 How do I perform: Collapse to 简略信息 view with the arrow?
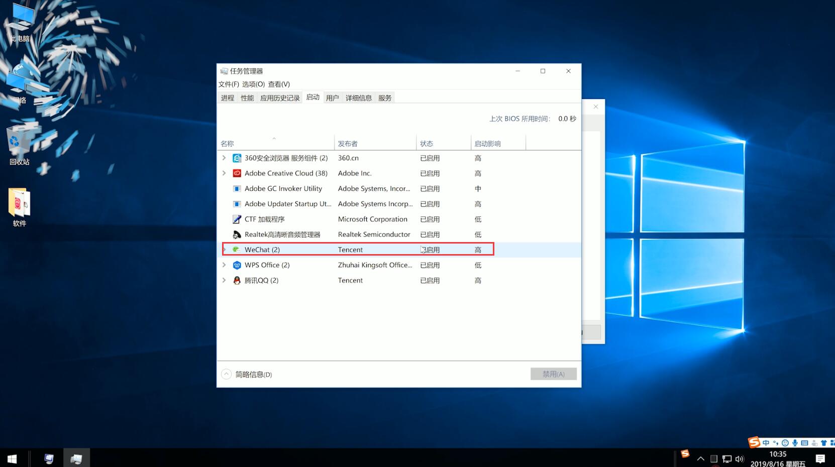pos(227,374)
